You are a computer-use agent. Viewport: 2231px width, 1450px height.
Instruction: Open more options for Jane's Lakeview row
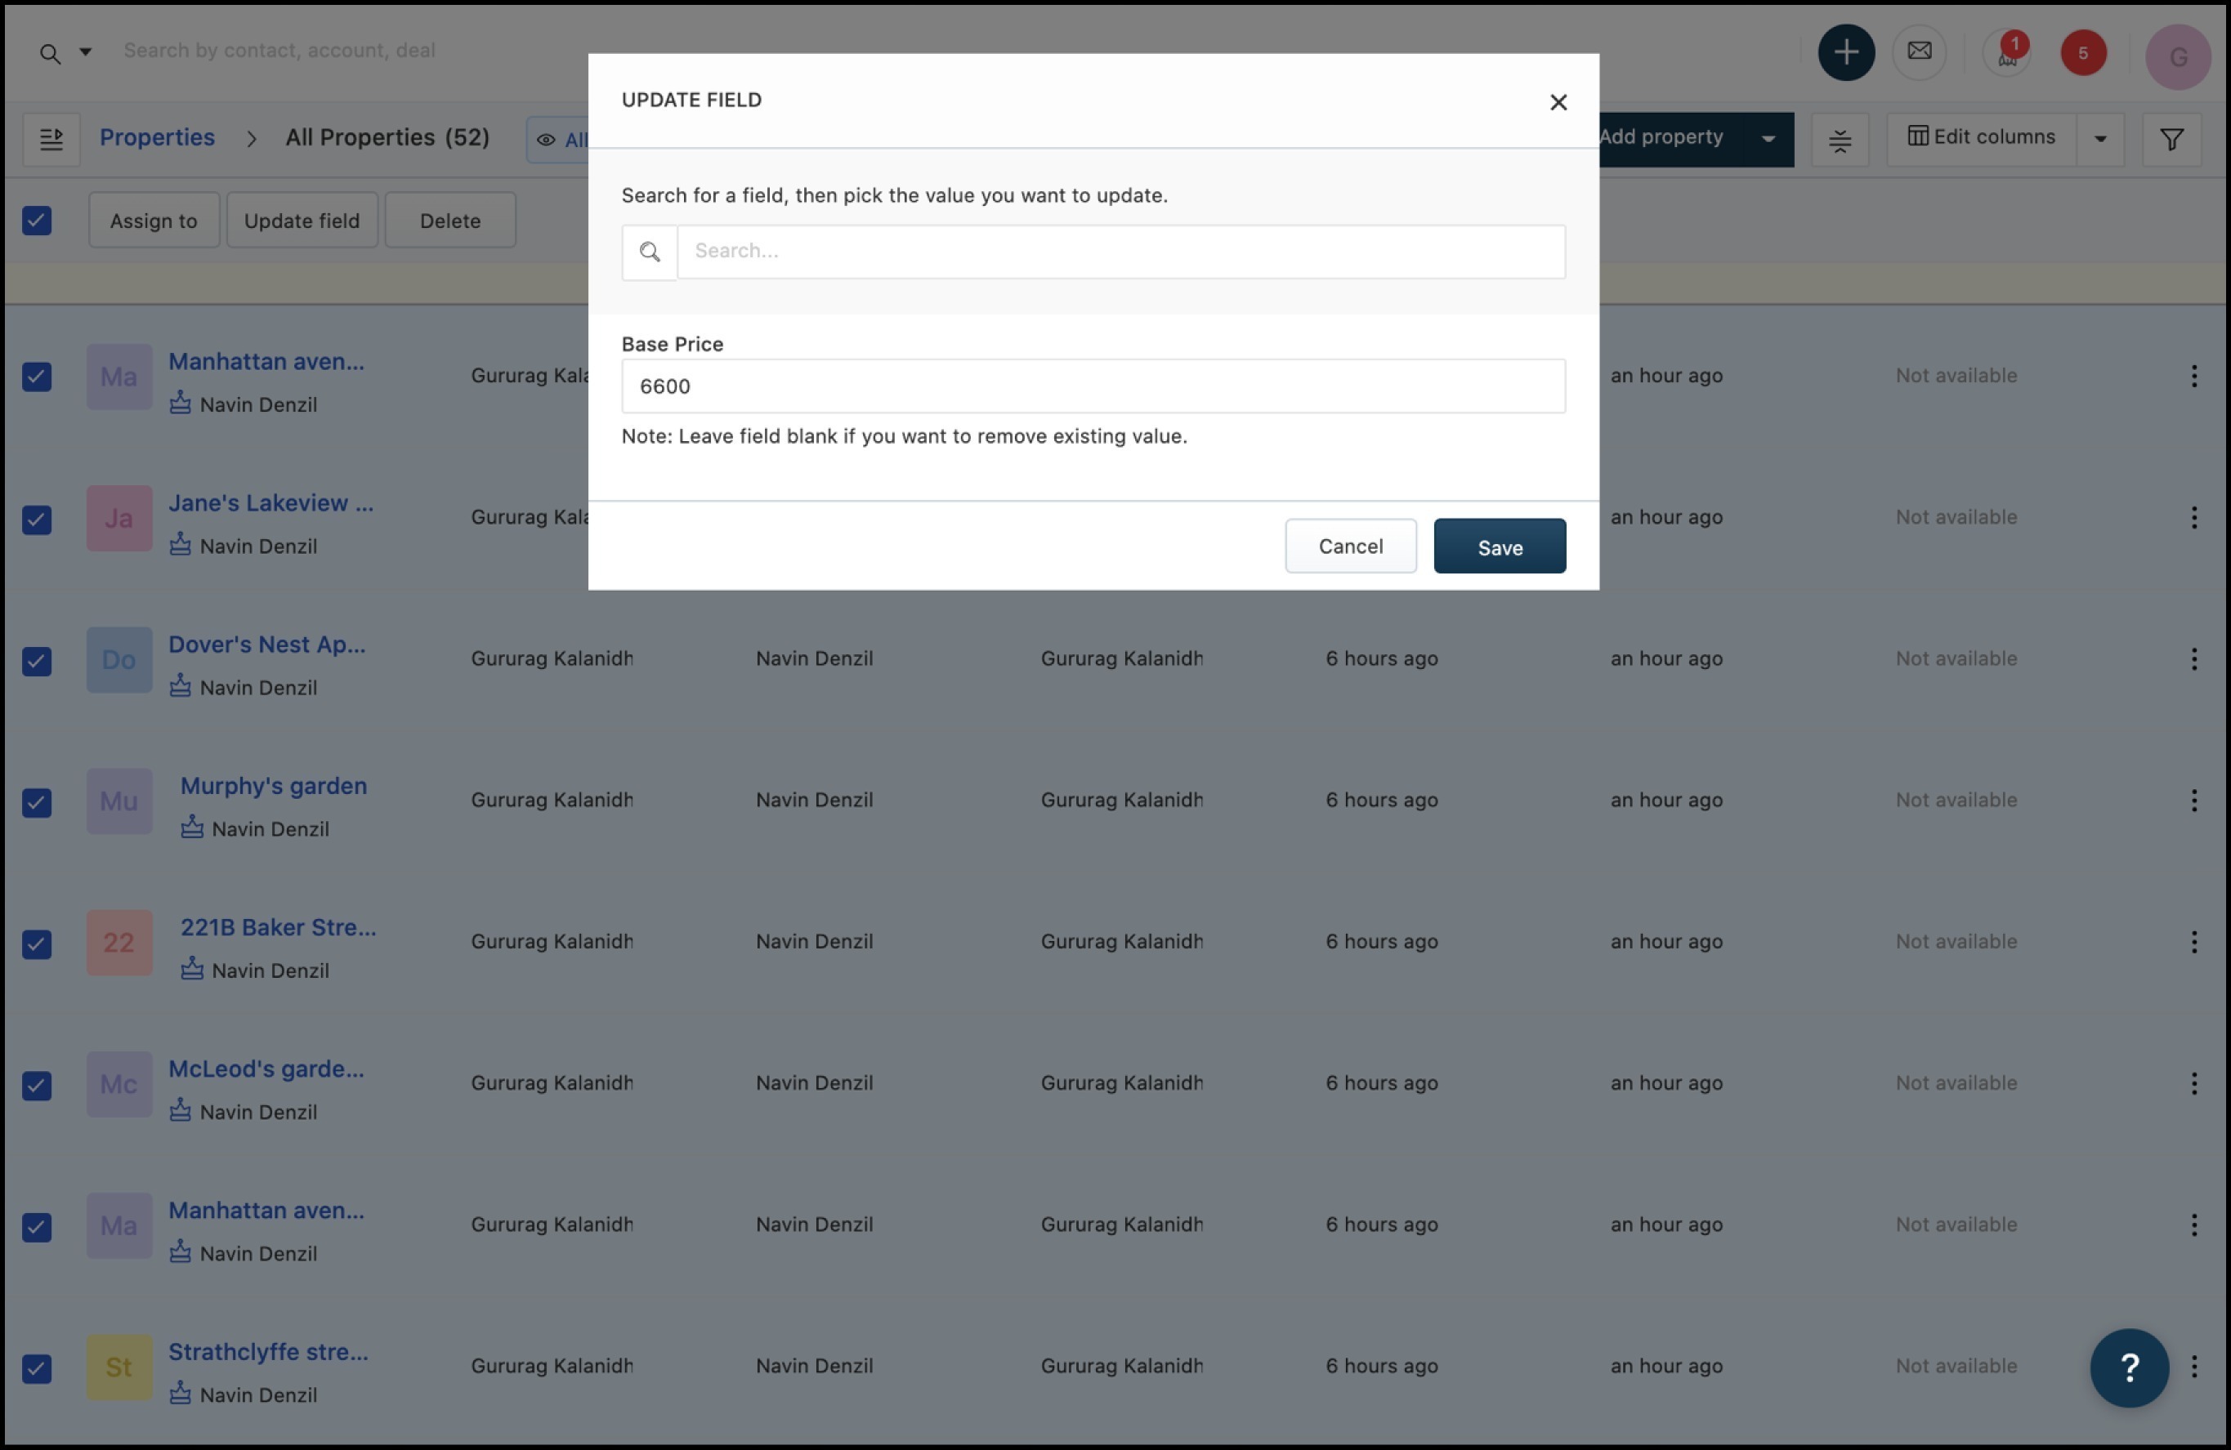[2193, 517]
